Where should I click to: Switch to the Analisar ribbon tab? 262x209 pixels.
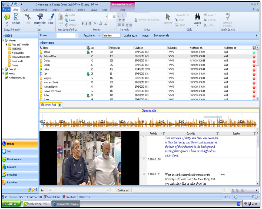pyautogui.click(x=55, y=10)
